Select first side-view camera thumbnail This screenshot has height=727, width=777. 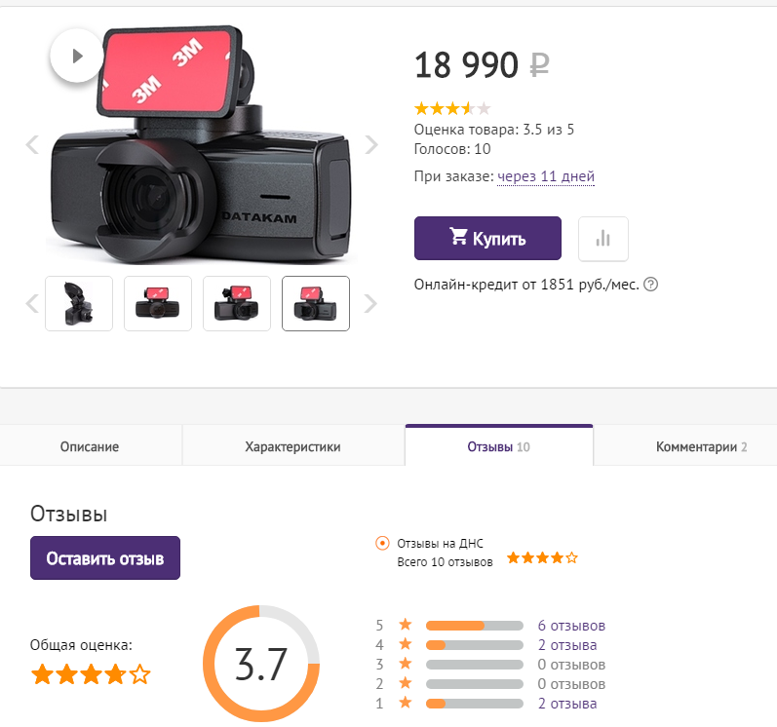click(79, 304)
